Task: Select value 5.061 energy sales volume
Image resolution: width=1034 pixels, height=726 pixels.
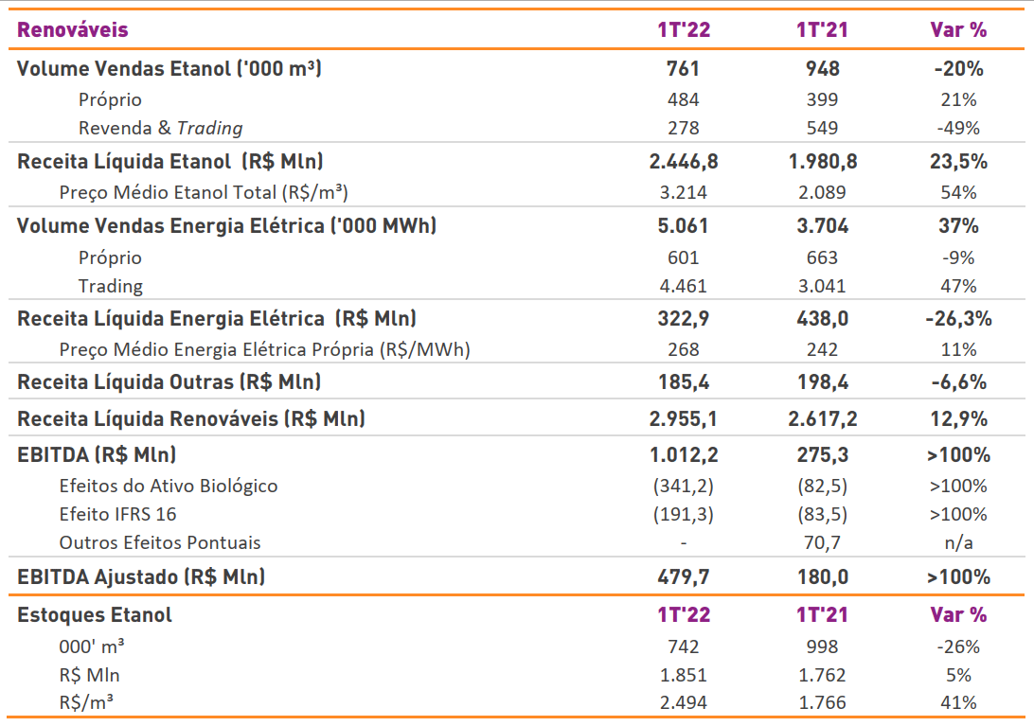Action: pos(684,226)
